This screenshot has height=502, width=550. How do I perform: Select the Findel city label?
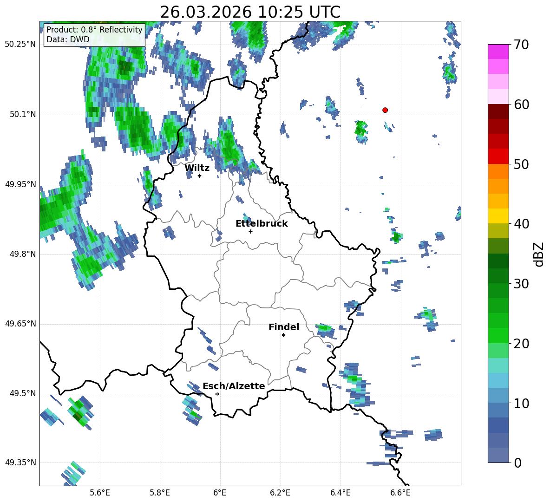pyautogui.click(x=284, y=327)
